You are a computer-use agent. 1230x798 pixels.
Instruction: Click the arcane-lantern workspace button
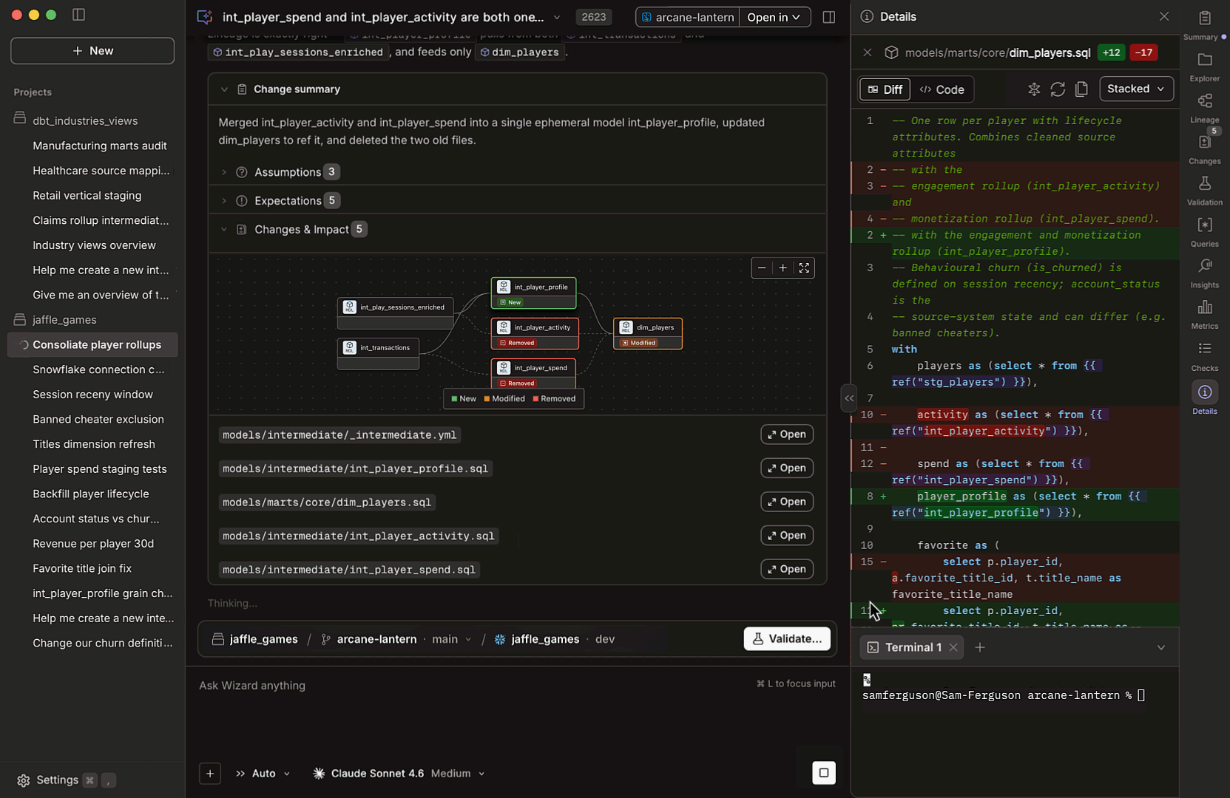pos(688,17)
